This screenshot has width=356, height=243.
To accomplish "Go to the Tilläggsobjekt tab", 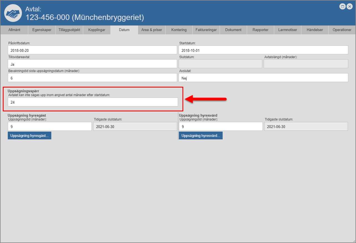I will pos(69,30).
